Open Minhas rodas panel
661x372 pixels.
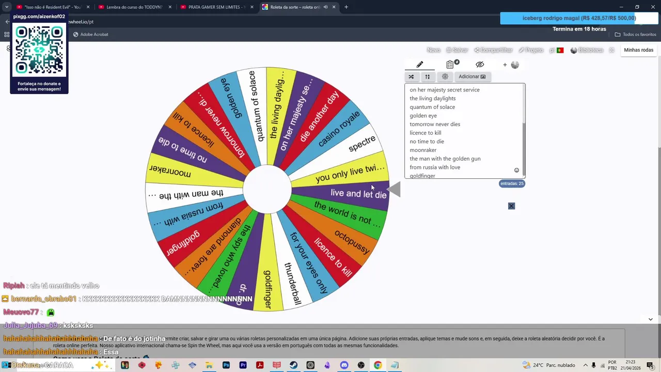pyautogui.click(x=639, y=50)
